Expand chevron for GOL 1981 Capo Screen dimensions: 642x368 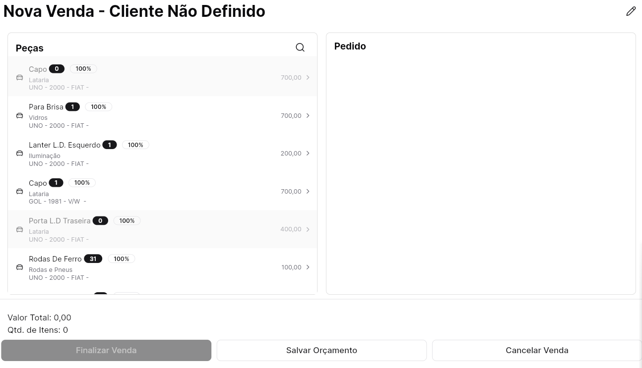308,191
